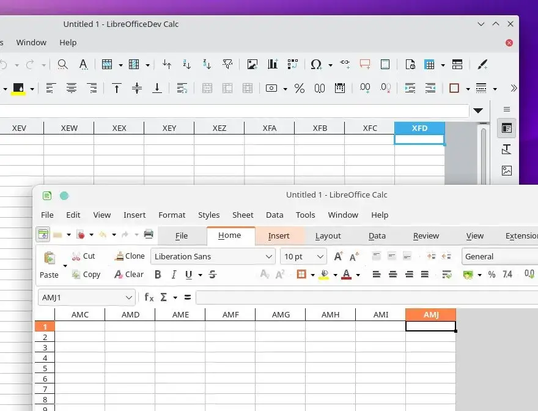Open the sidebar Properties panel icon
The height and width of the screenshot is (411, 538).
pyautogui.click(x=506, y=128)
